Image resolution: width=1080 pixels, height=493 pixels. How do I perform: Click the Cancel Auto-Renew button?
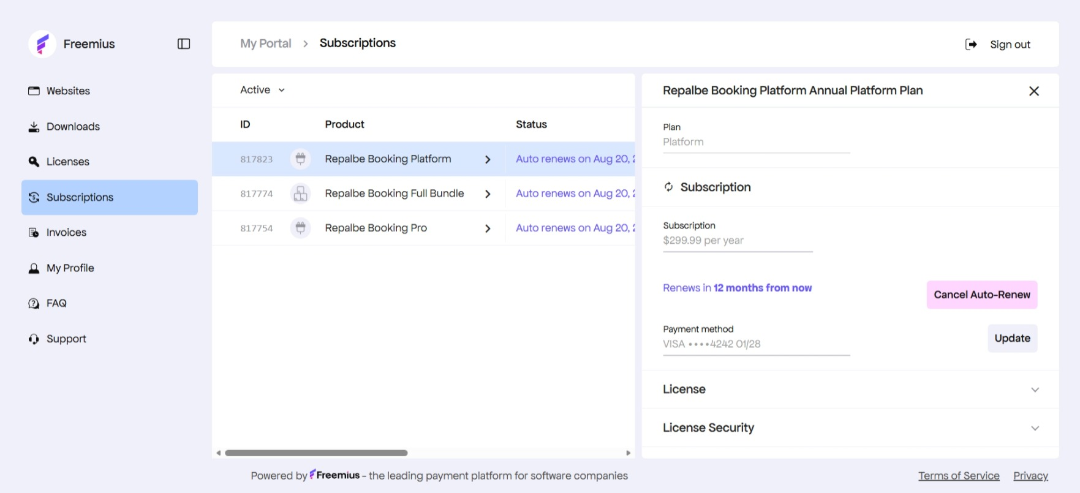click(x=982, y=295)
